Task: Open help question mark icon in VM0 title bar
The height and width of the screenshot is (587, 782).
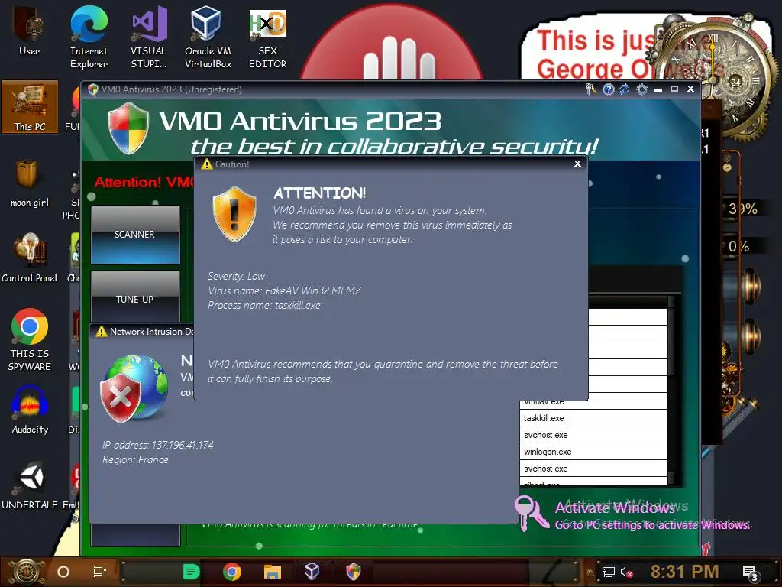Action: pos(608,89)
